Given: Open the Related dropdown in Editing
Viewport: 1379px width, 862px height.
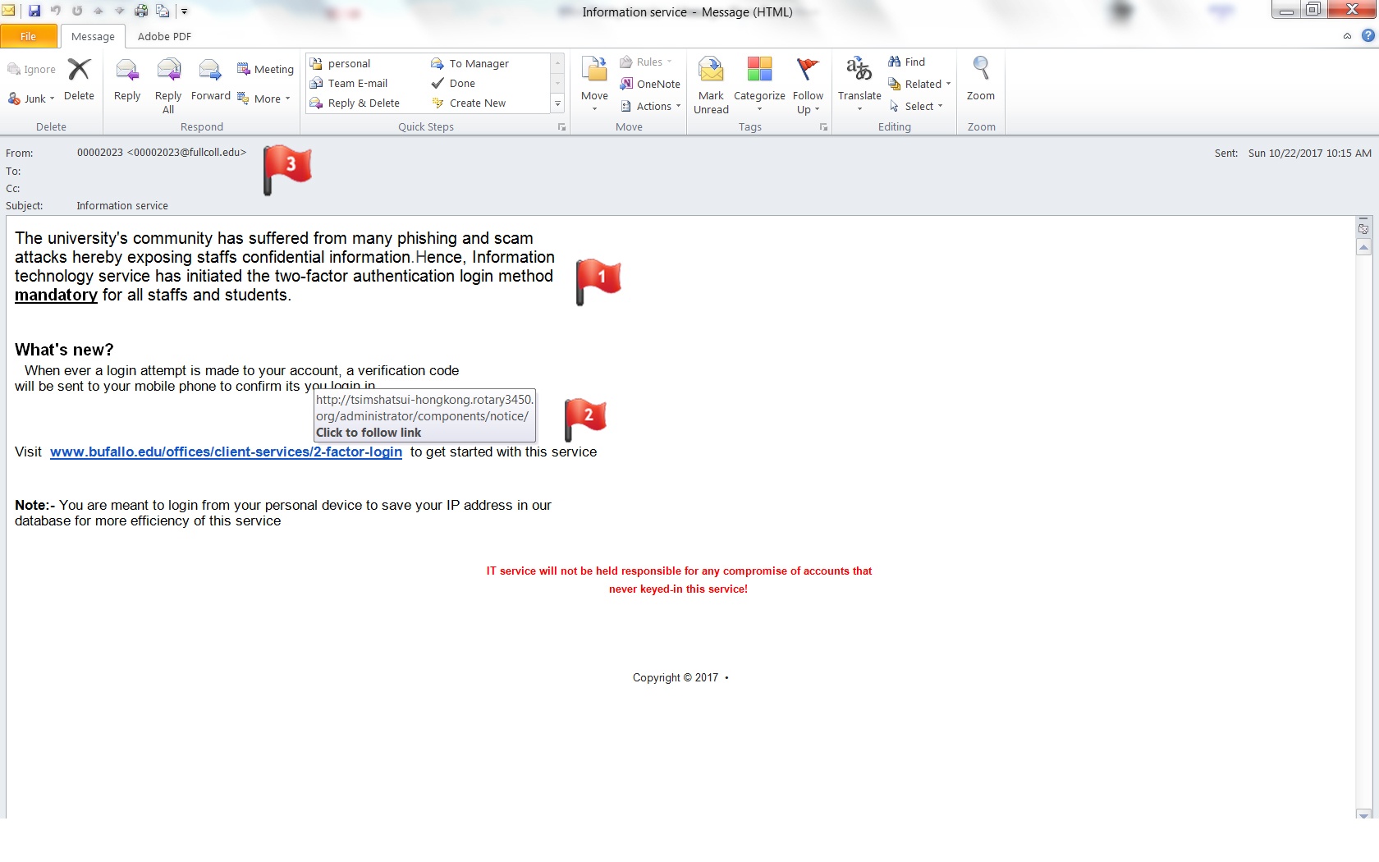Looking at the screenshot, I should coord(920,84).
